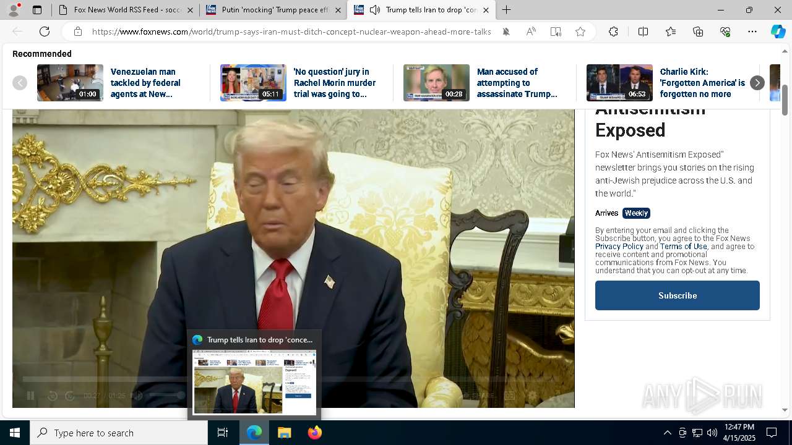Open Browser essentials heart icon
This screenshot has height=445, width=792.
click(x=725, y=32)
